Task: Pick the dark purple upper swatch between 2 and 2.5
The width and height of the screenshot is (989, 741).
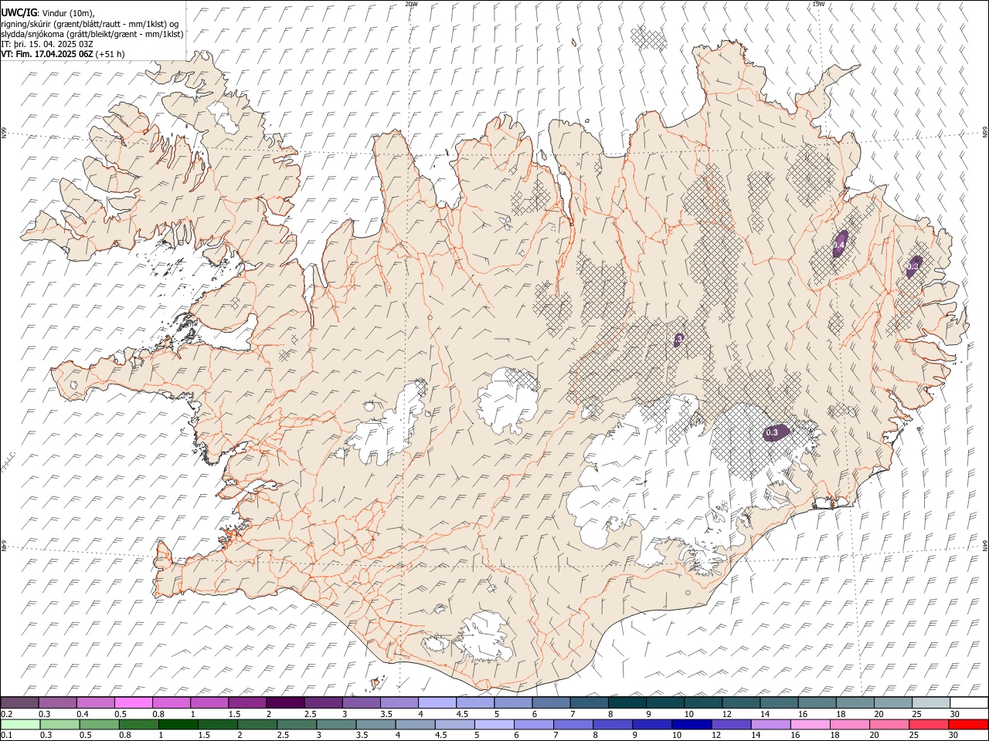Action: (x=285, y=702)
